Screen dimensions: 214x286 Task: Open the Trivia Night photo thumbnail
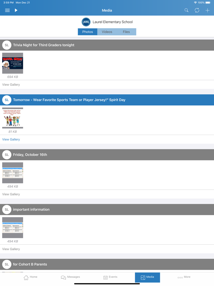tap(13, 63)
